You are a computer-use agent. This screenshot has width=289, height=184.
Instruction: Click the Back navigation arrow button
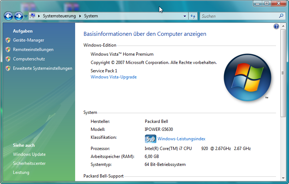(8, 16)
